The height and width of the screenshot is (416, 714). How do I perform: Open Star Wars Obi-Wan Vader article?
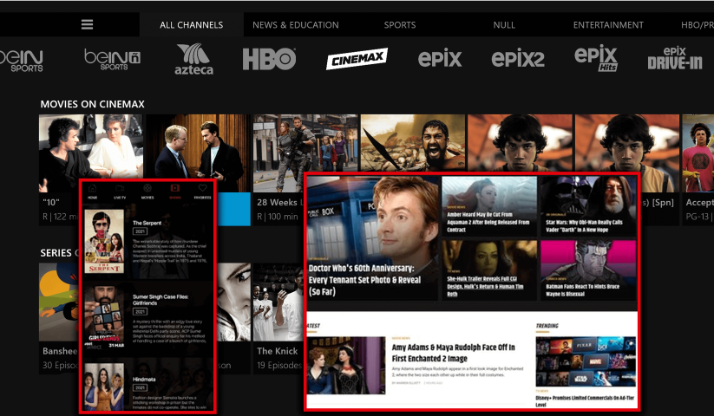point(588,206)
